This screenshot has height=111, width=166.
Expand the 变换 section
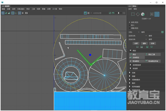coord(130,72)
